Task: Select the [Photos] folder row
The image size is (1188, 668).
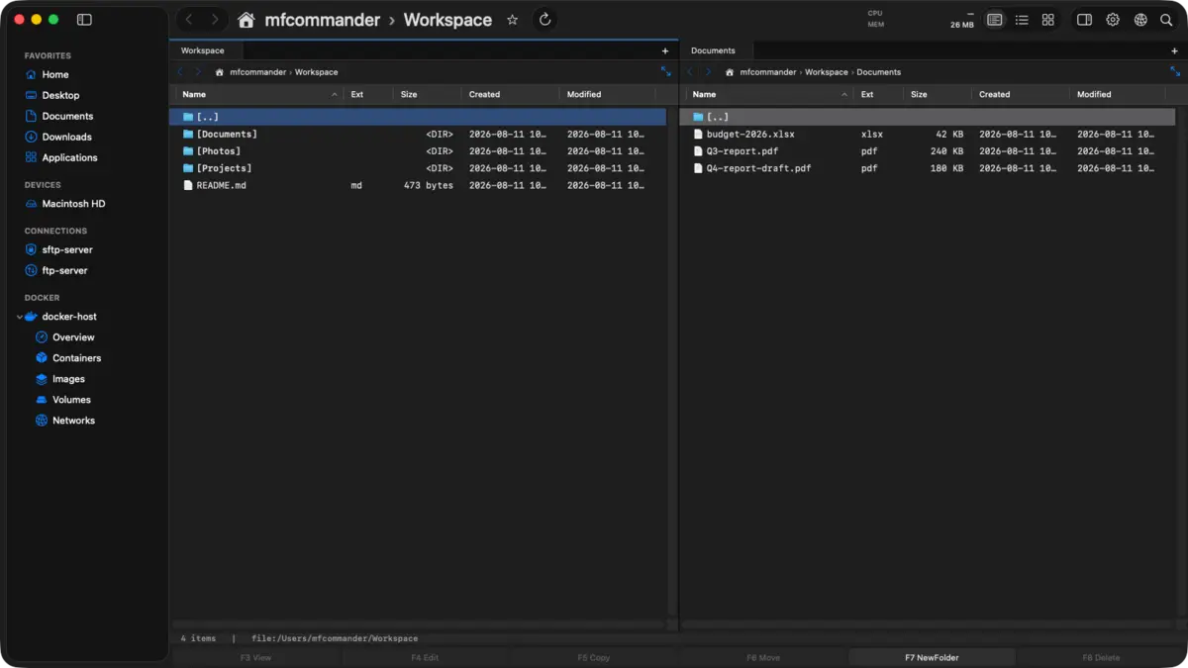Action: (x=418, y=151)
